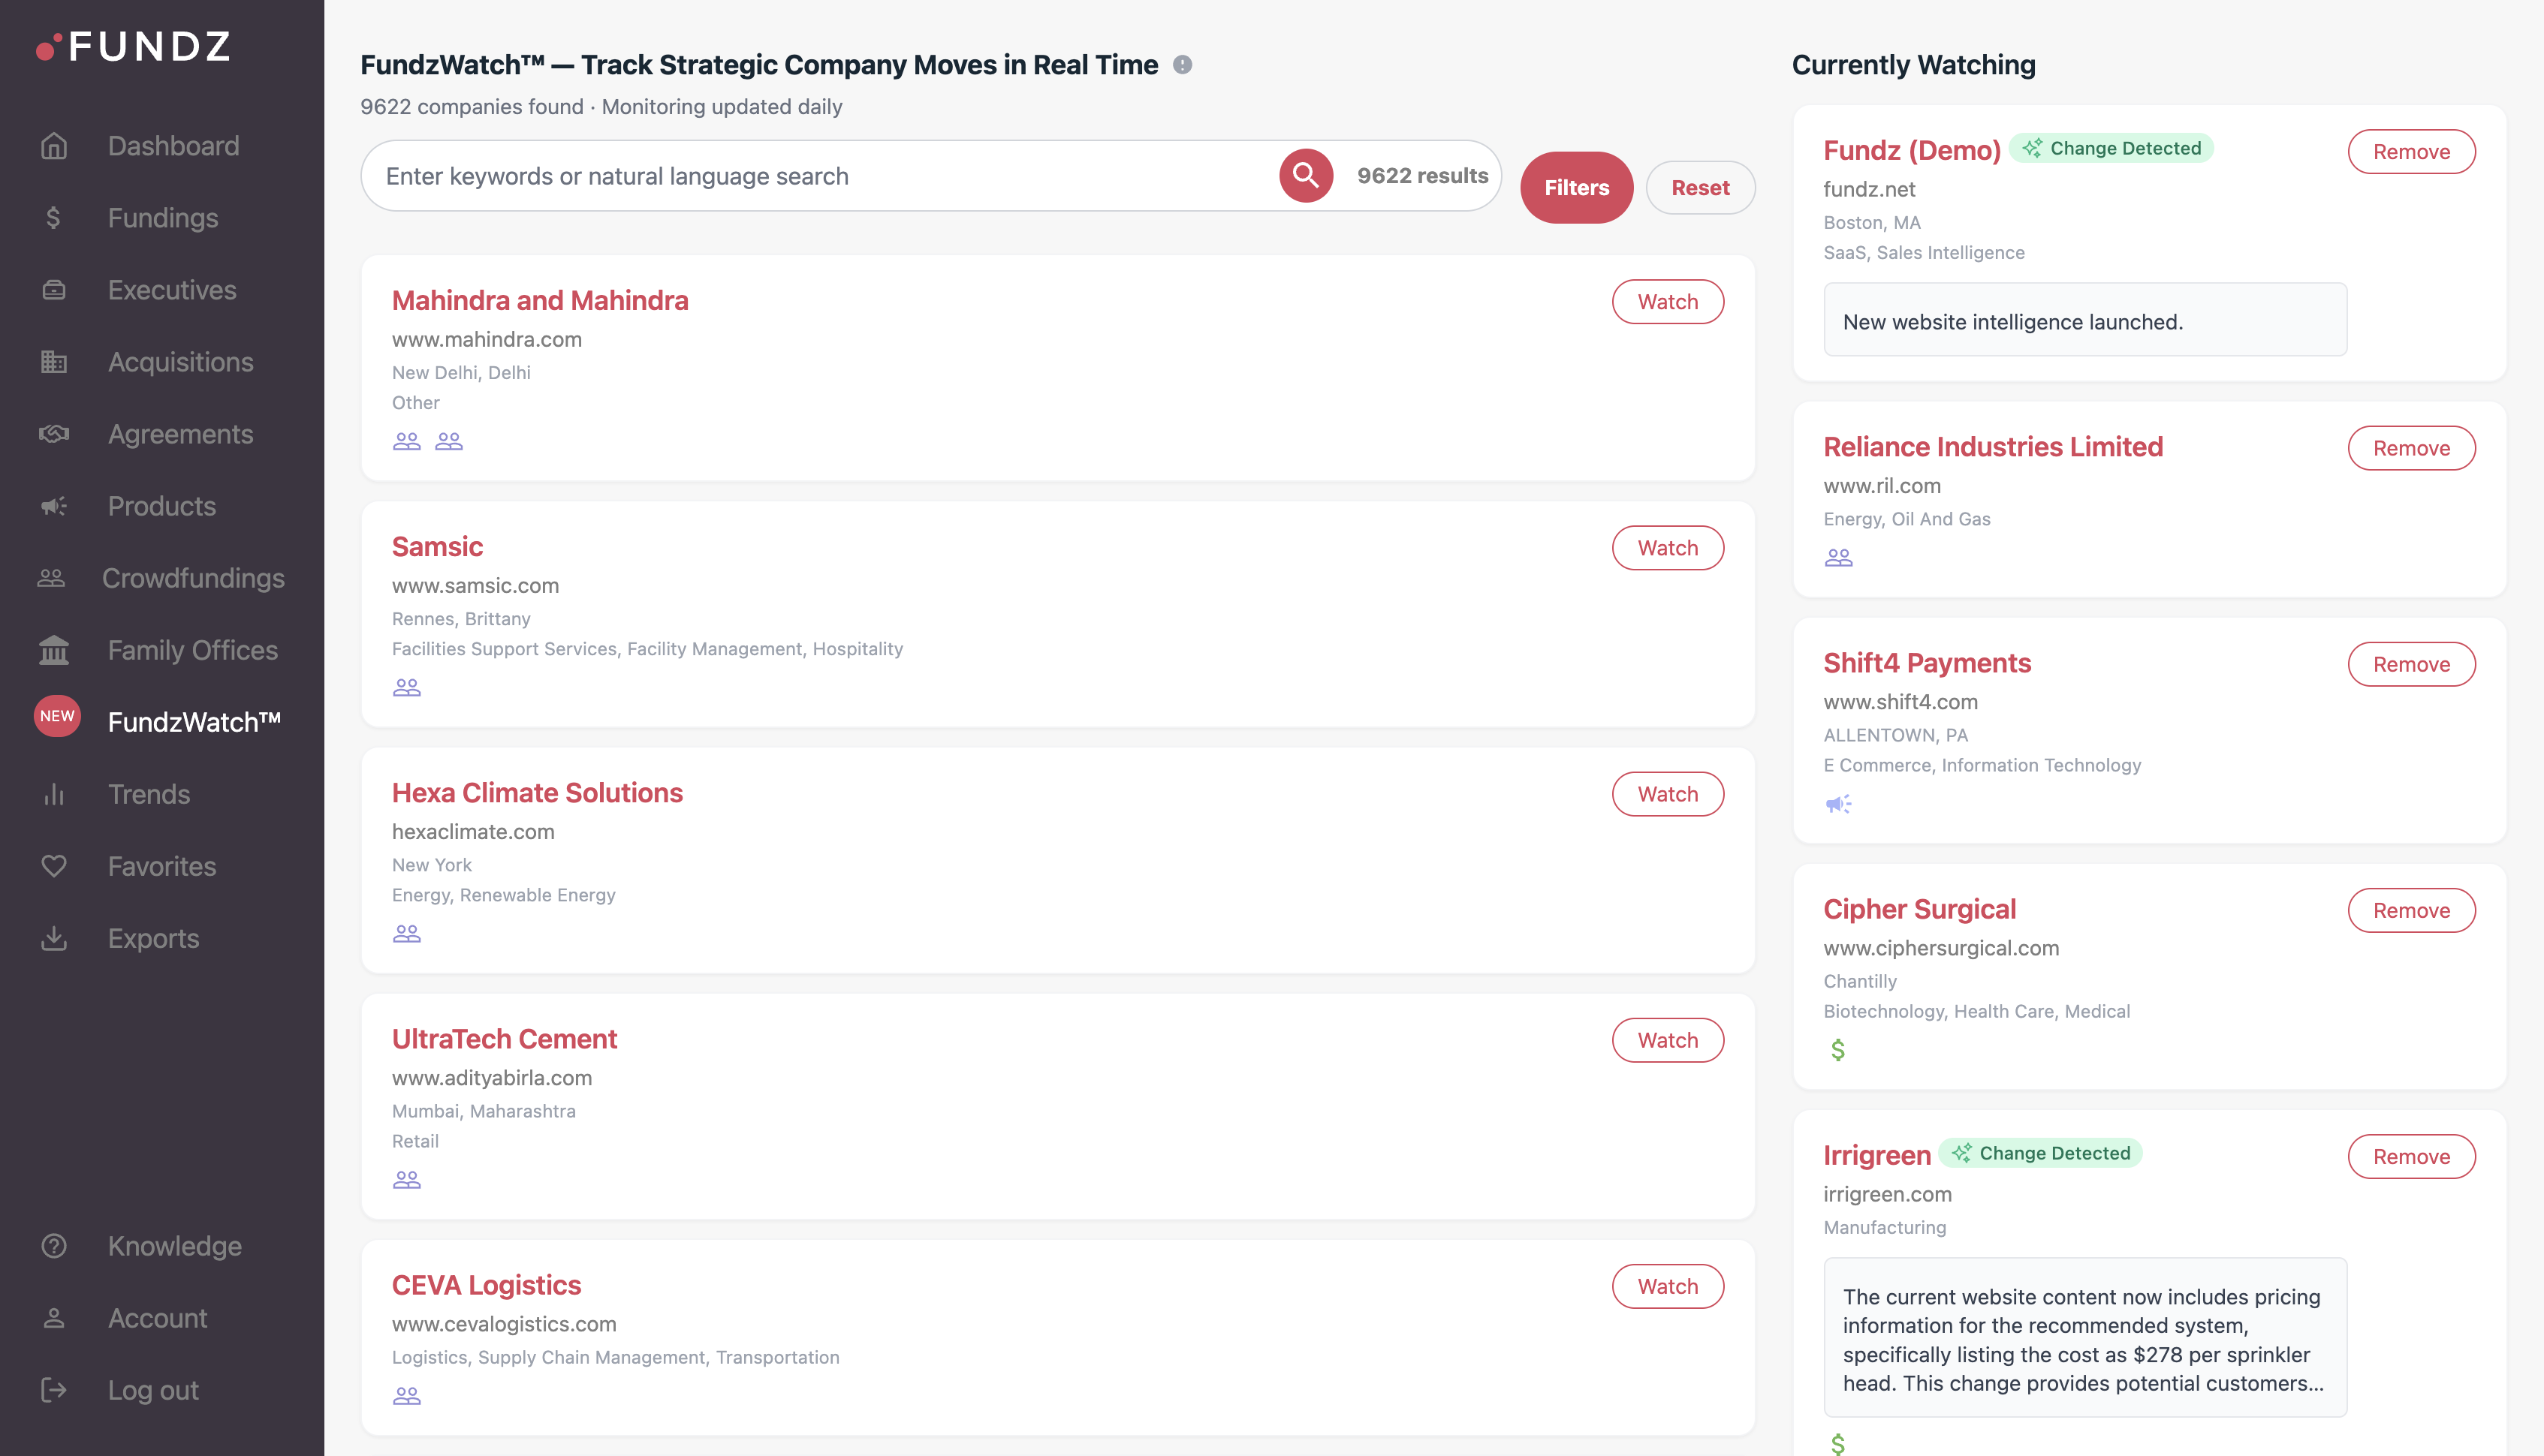Open Irrigreen title link
The width and height of the screenshot is (2544, 1456).
[1876, 1154]
